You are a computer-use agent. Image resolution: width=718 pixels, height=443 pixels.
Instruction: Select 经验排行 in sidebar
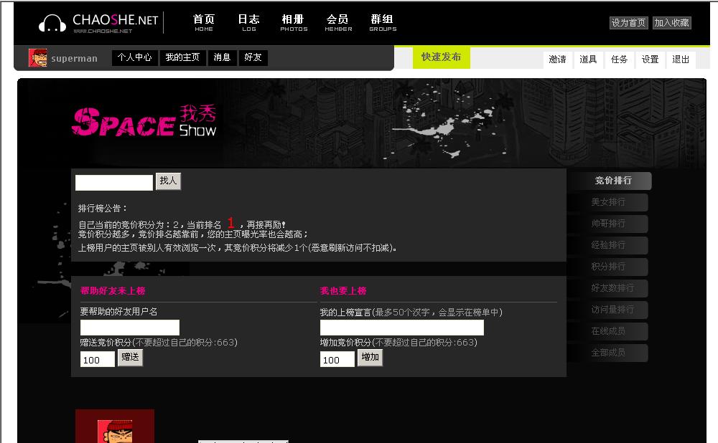(608, 245)
